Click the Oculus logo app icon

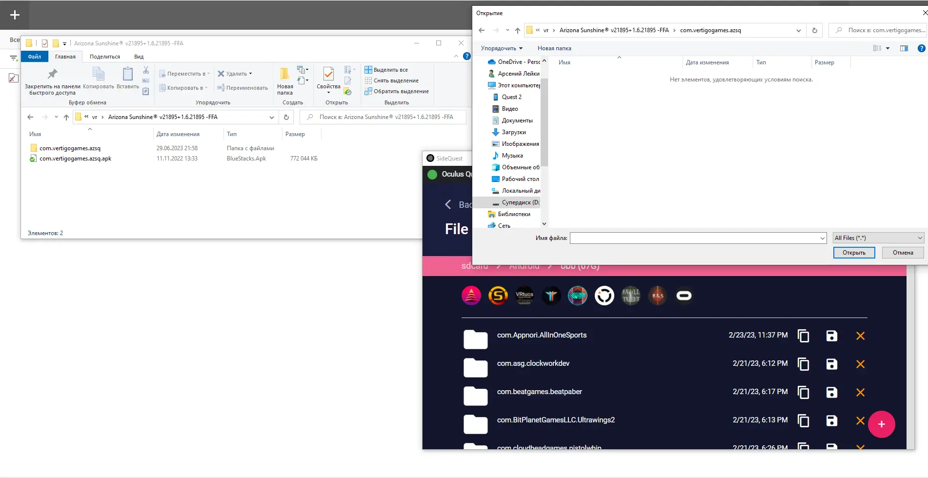coord(684,296)
